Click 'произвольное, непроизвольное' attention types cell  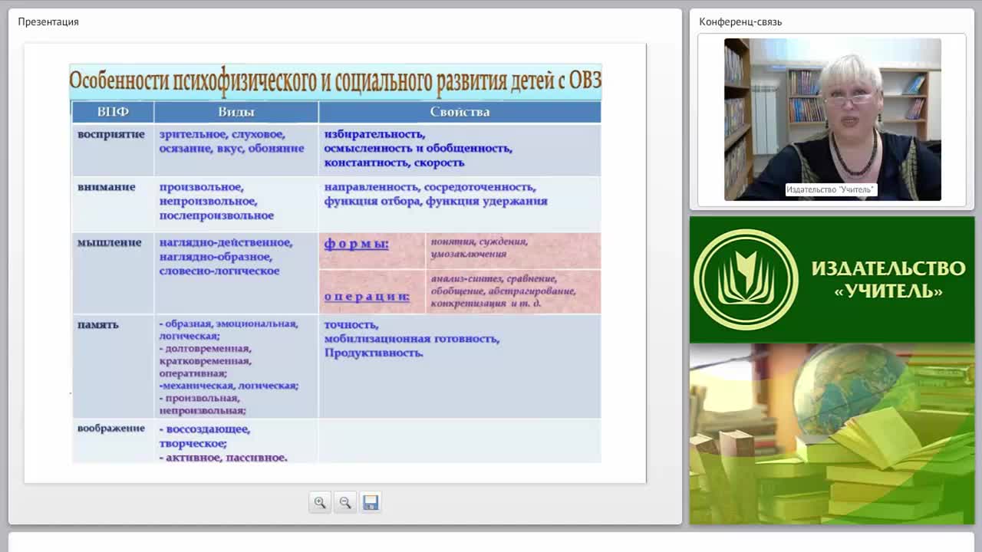tap(236, 203)
